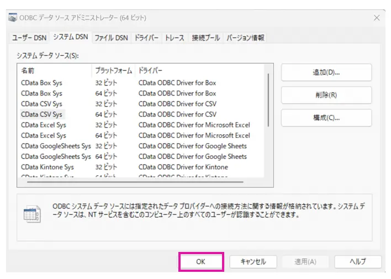The width and height of the screenshot is (391, 279).
Task: Switch to the トレース tab
Action: pyautogui.click(x=175, y=38)
